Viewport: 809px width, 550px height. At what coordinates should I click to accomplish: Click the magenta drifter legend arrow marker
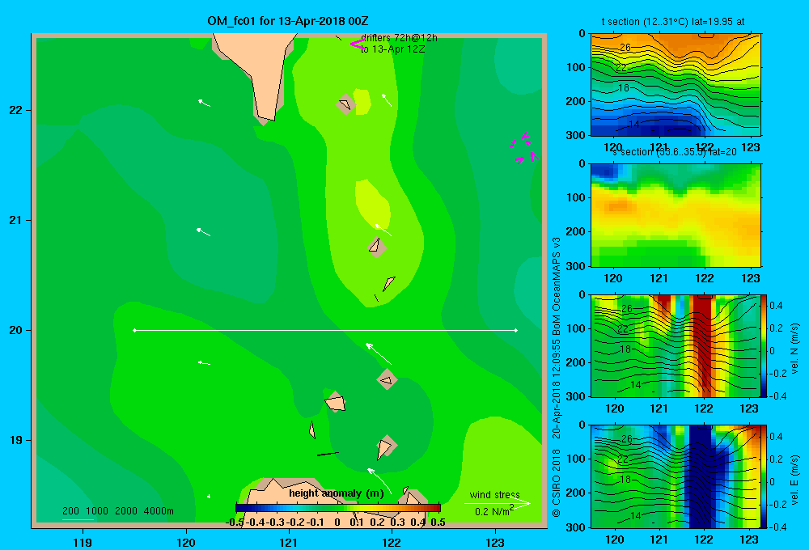point(357,44)
